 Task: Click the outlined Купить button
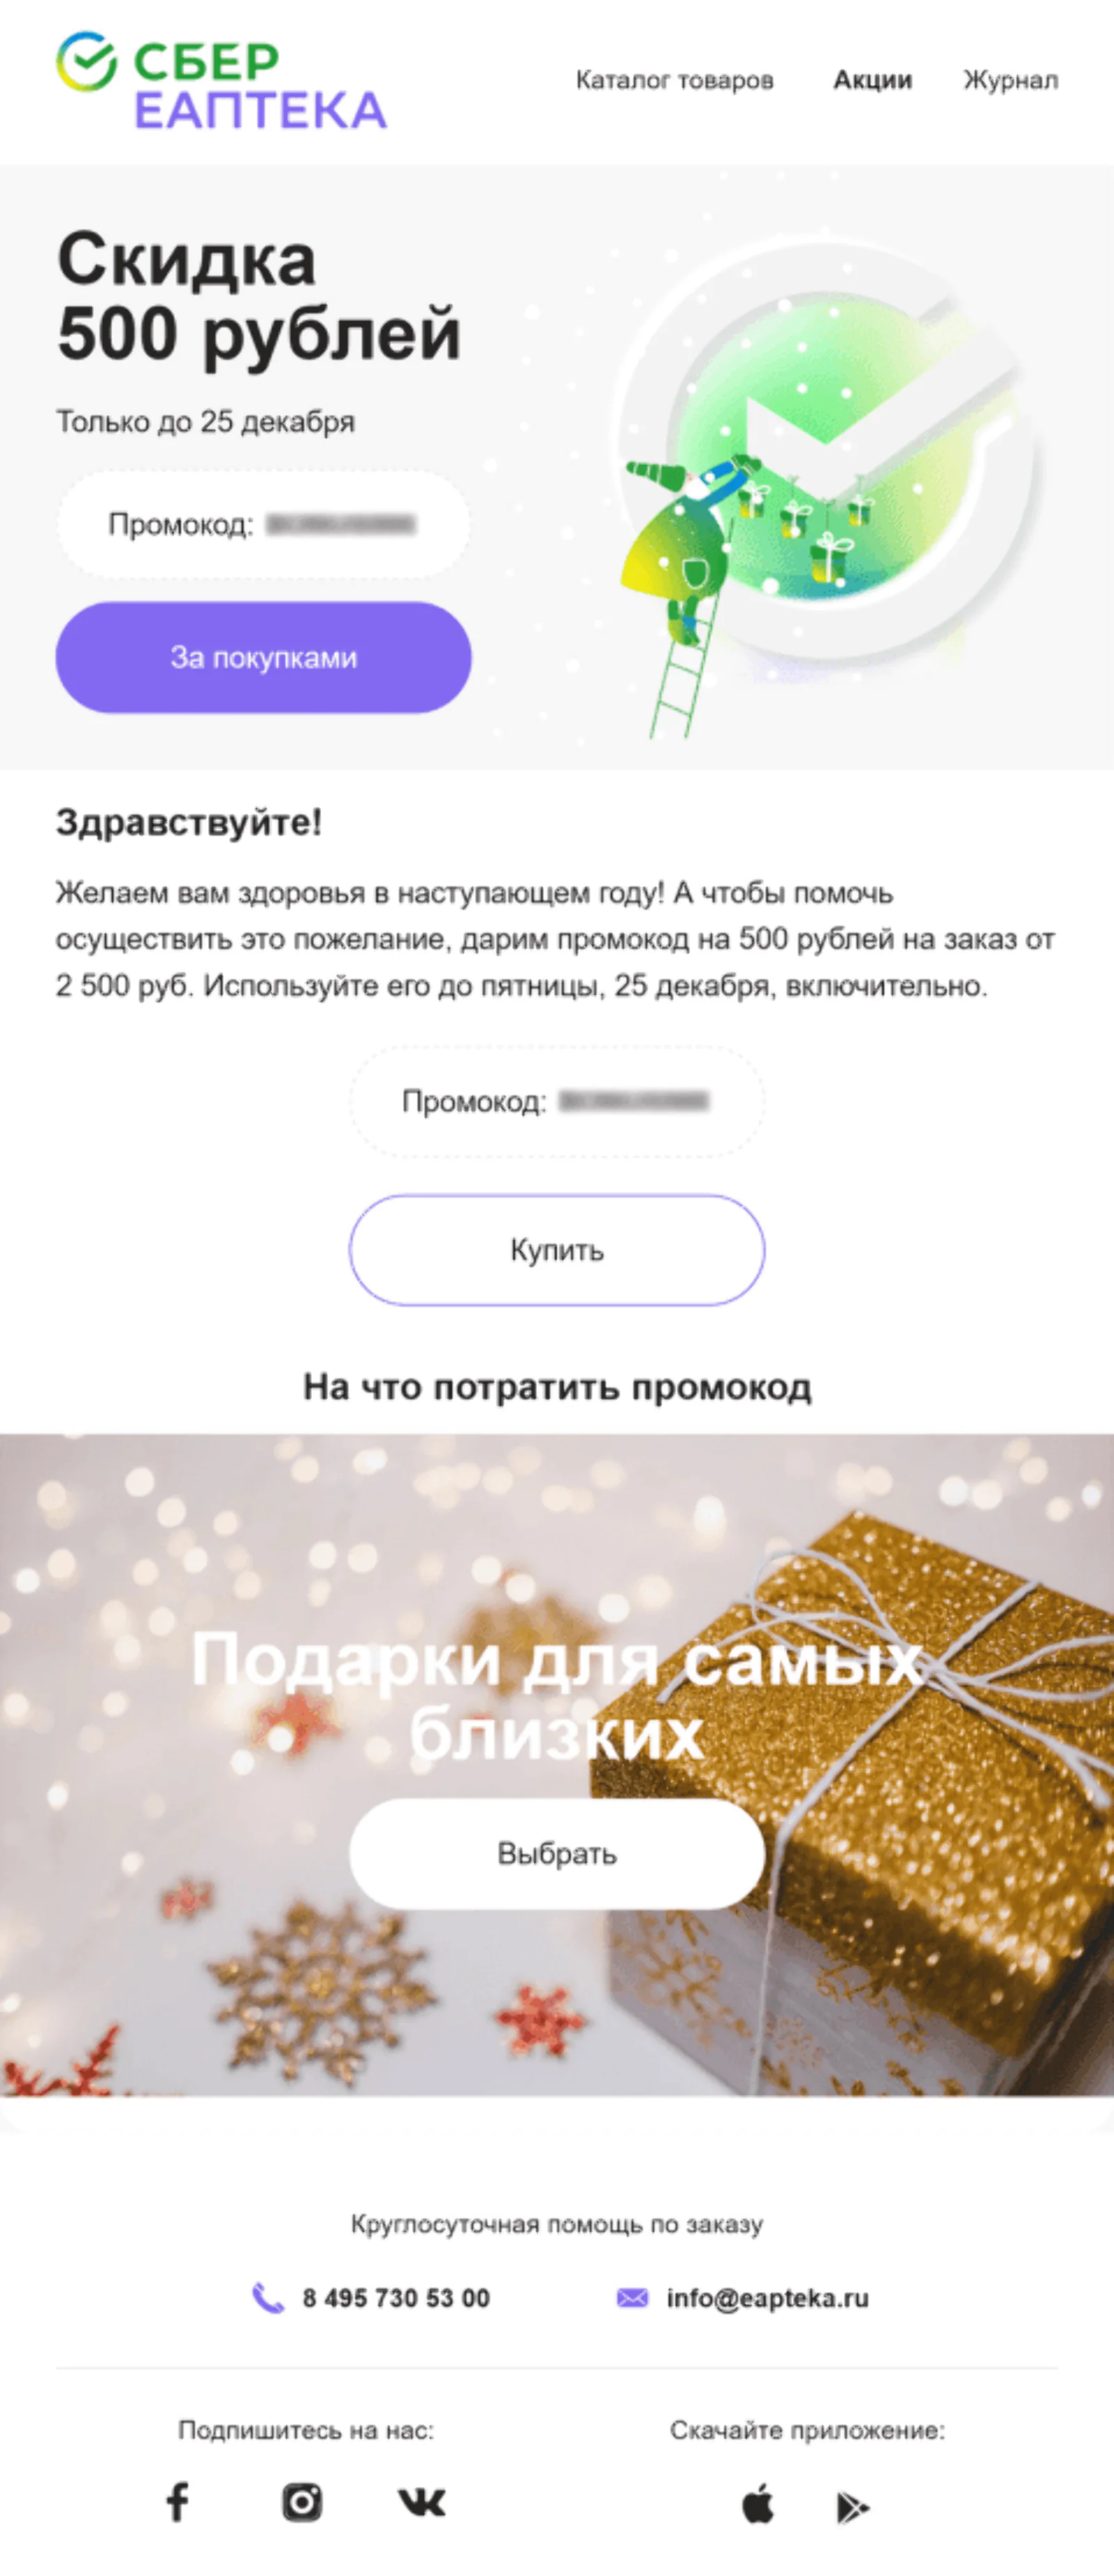[557, 1250]
